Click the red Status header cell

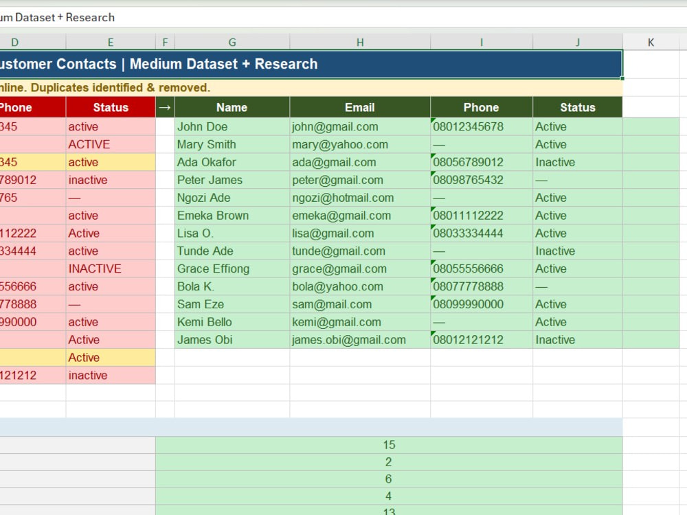(111, 107)
